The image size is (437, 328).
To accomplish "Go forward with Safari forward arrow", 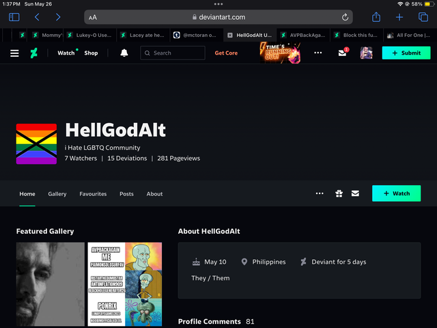I will (x=58, y=17).
